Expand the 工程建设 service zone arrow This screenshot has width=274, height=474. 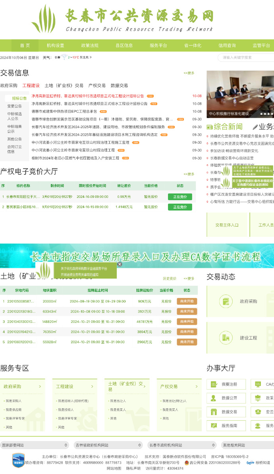click(92, 386)
